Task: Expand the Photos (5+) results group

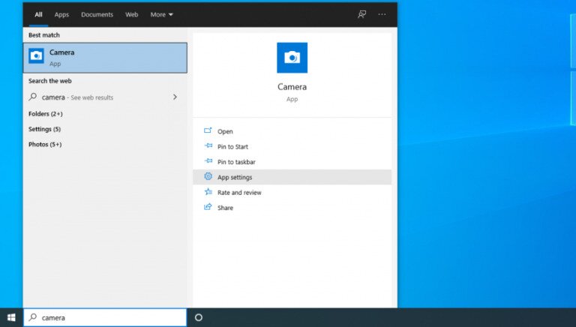Action: coord(45,144)
